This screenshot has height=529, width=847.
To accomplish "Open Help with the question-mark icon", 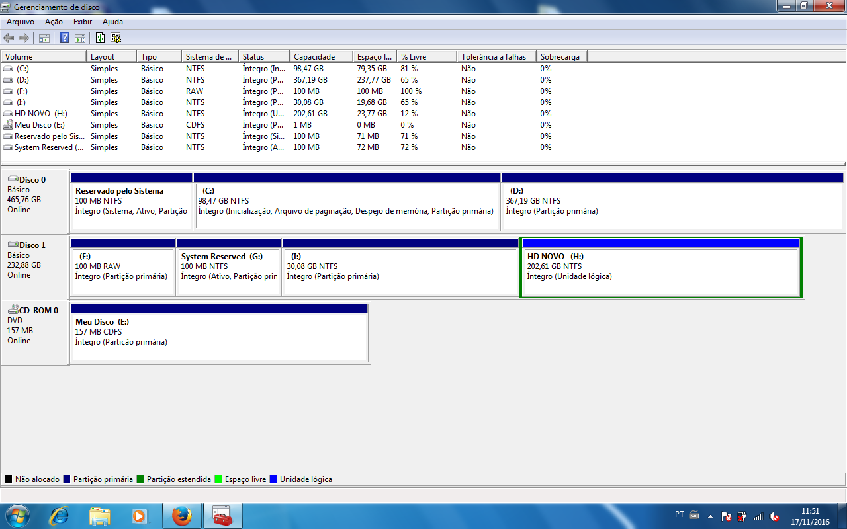I will click(x=65, y=38).
